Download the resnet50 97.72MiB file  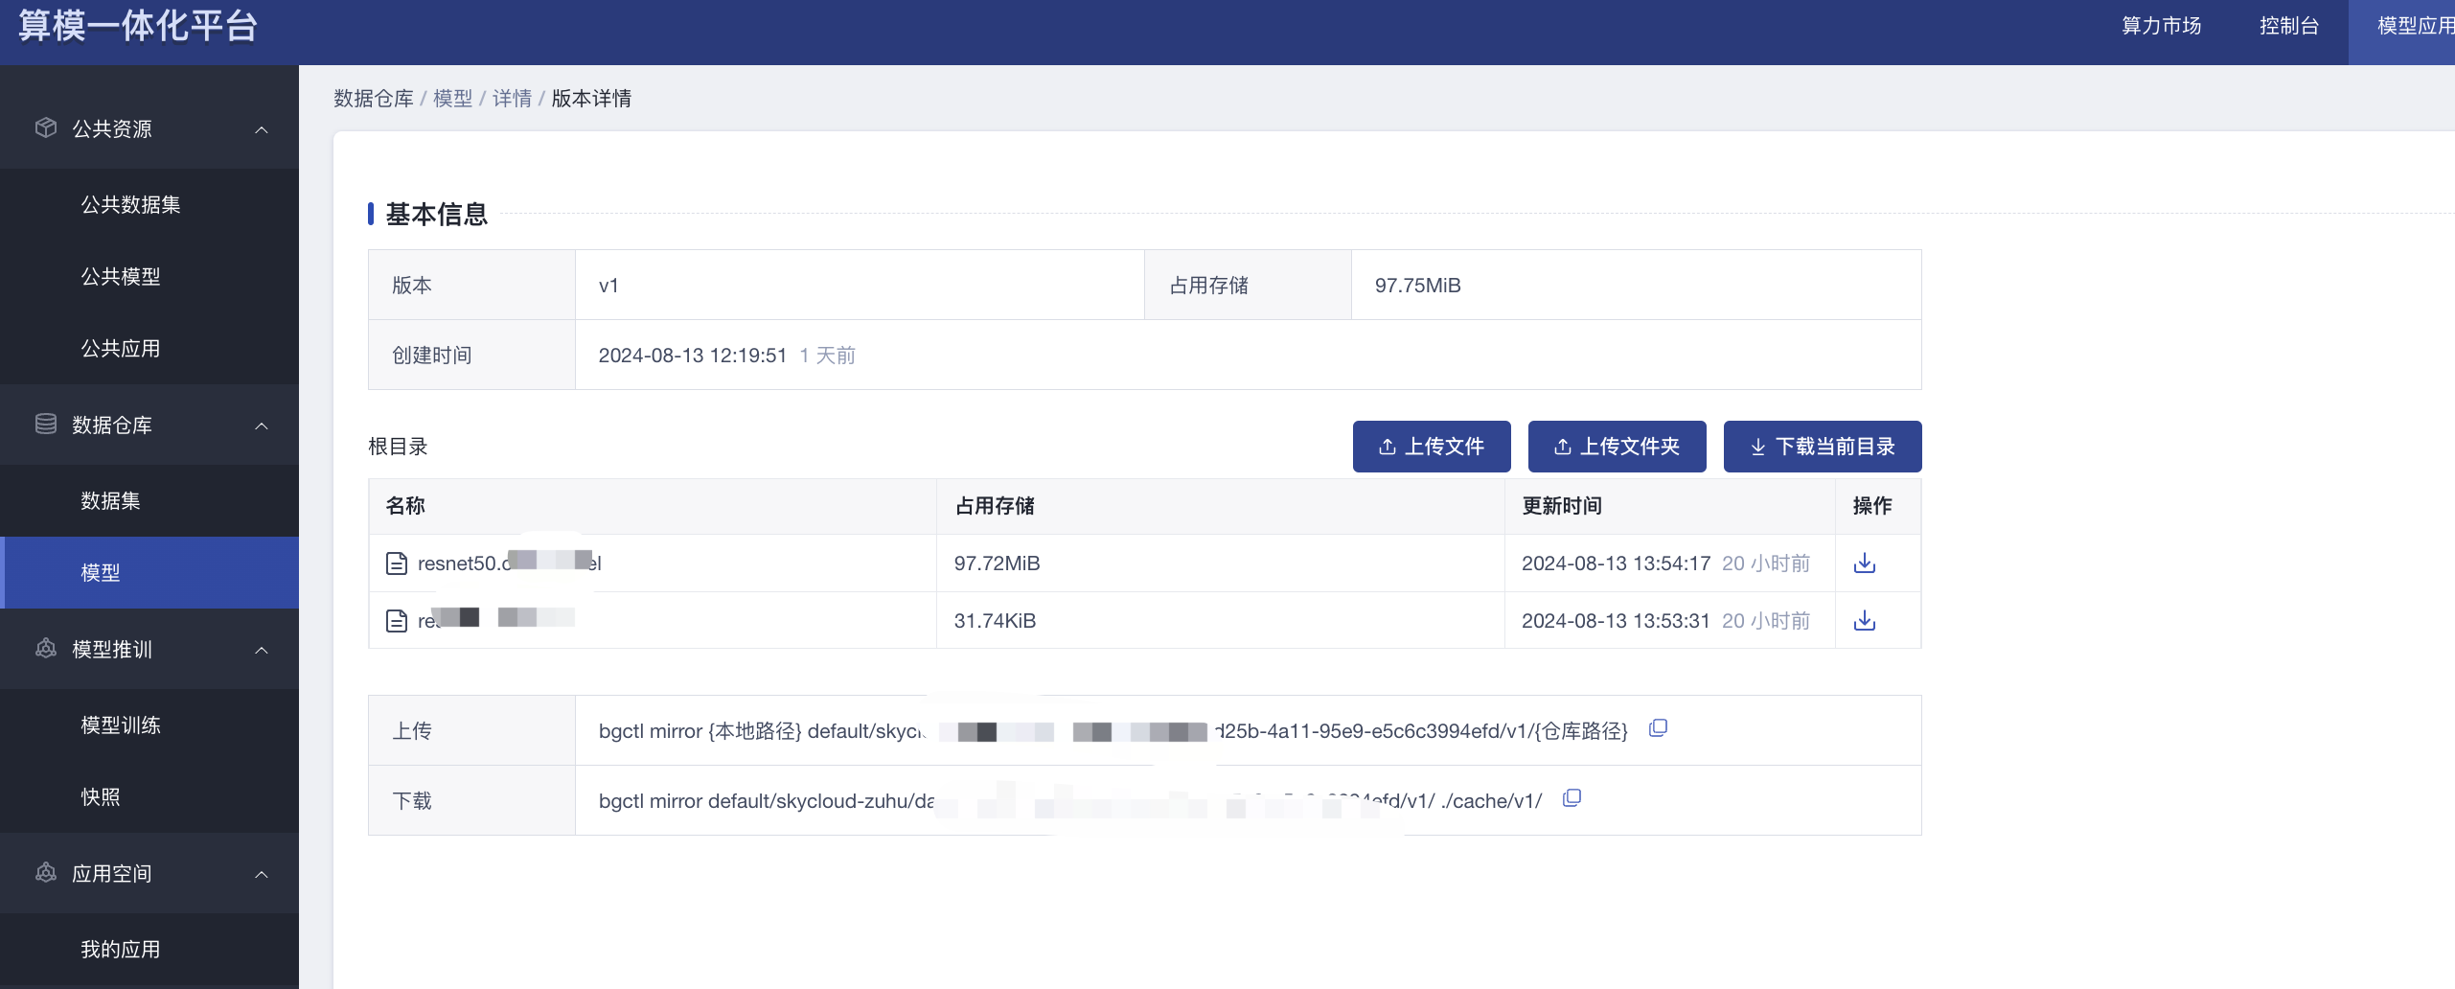point(1864,563)
